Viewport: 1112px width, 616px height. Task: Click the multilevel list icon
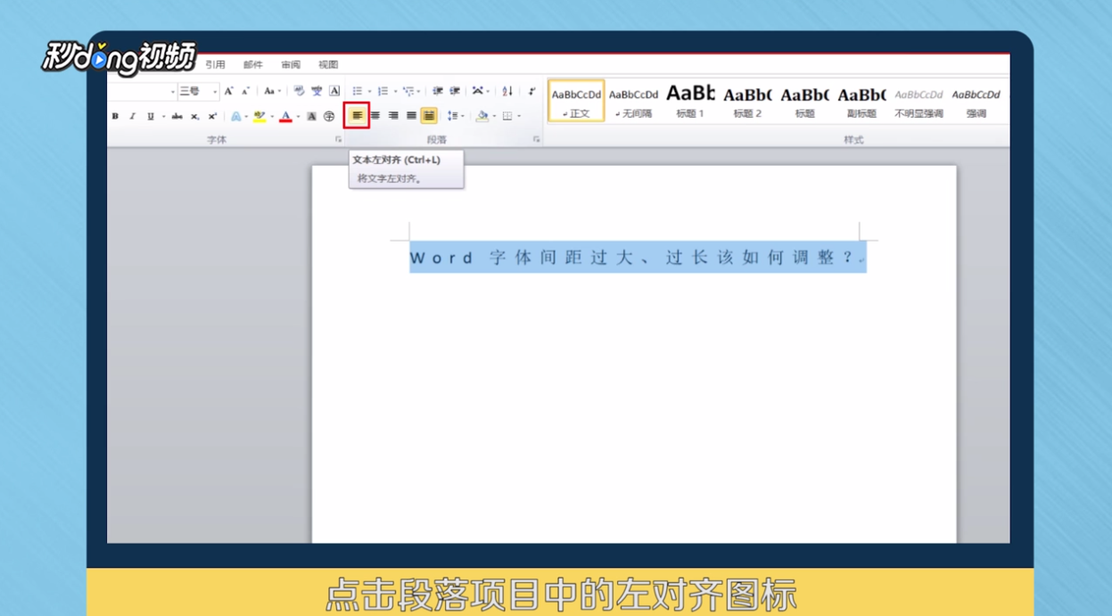(408, 91)
